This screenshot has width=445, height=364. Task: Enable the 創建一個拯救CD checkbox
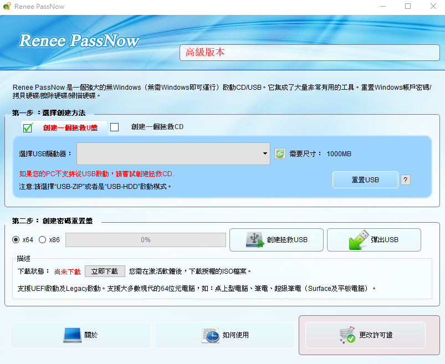pyautogui.click(x=115, y=127)
